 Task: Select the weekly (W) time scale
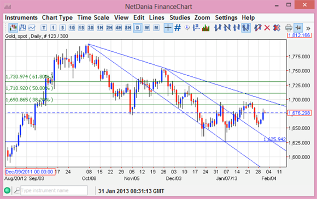pyautogui.click(x=147, y=28)
